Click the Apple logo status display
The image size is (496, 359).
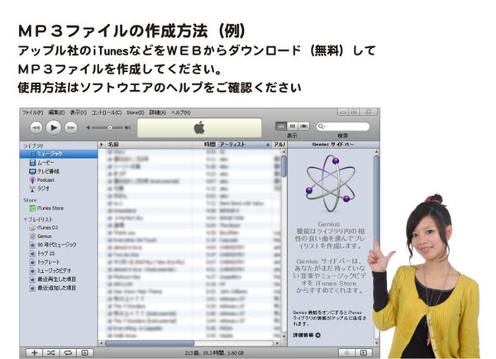[x=199, y=127]
